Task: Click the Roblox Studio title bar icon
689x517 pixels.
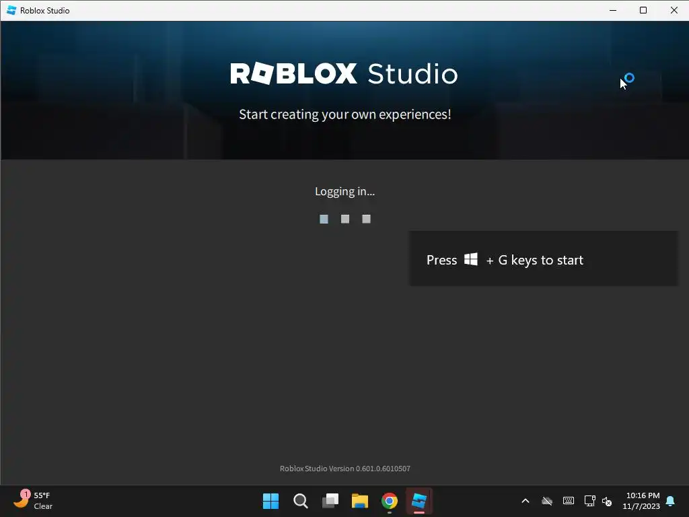Action: (x=11, y=10)
